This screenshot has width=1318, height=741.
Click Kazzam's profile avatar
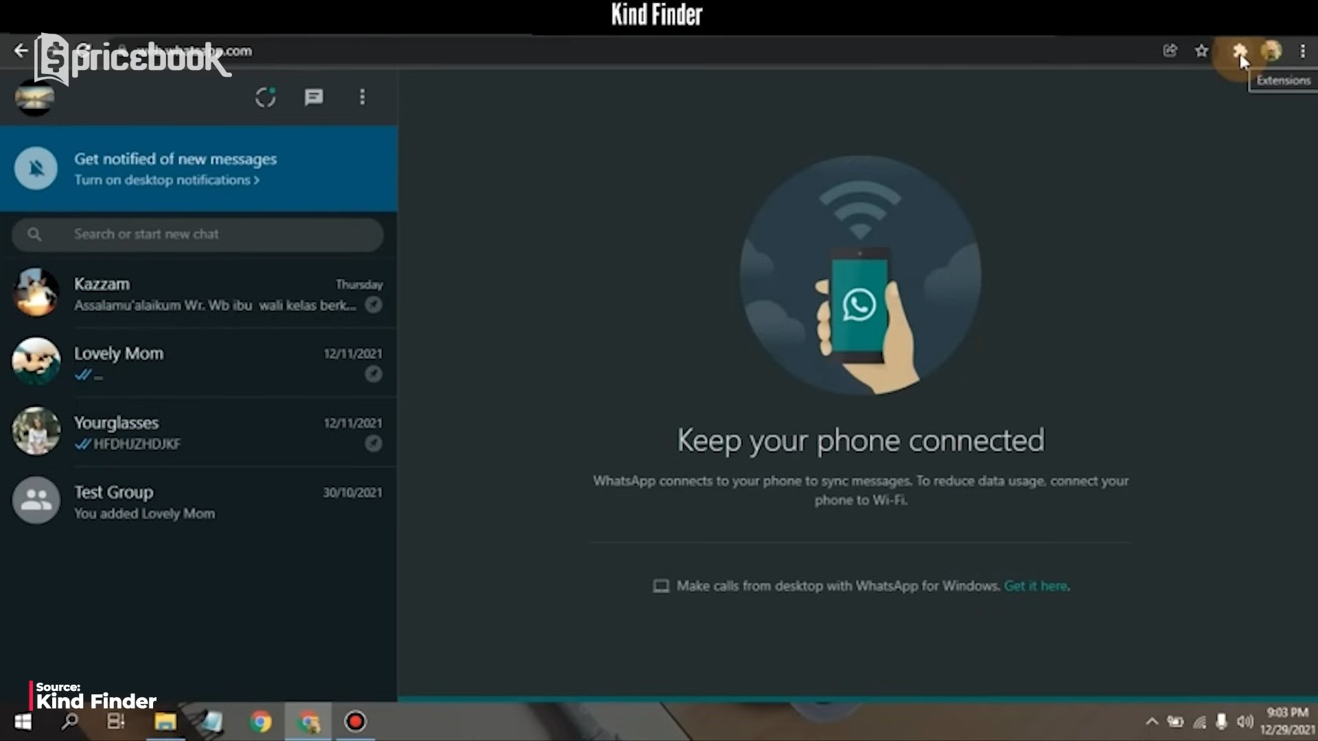pyautogui.click(x=36, y=293)
